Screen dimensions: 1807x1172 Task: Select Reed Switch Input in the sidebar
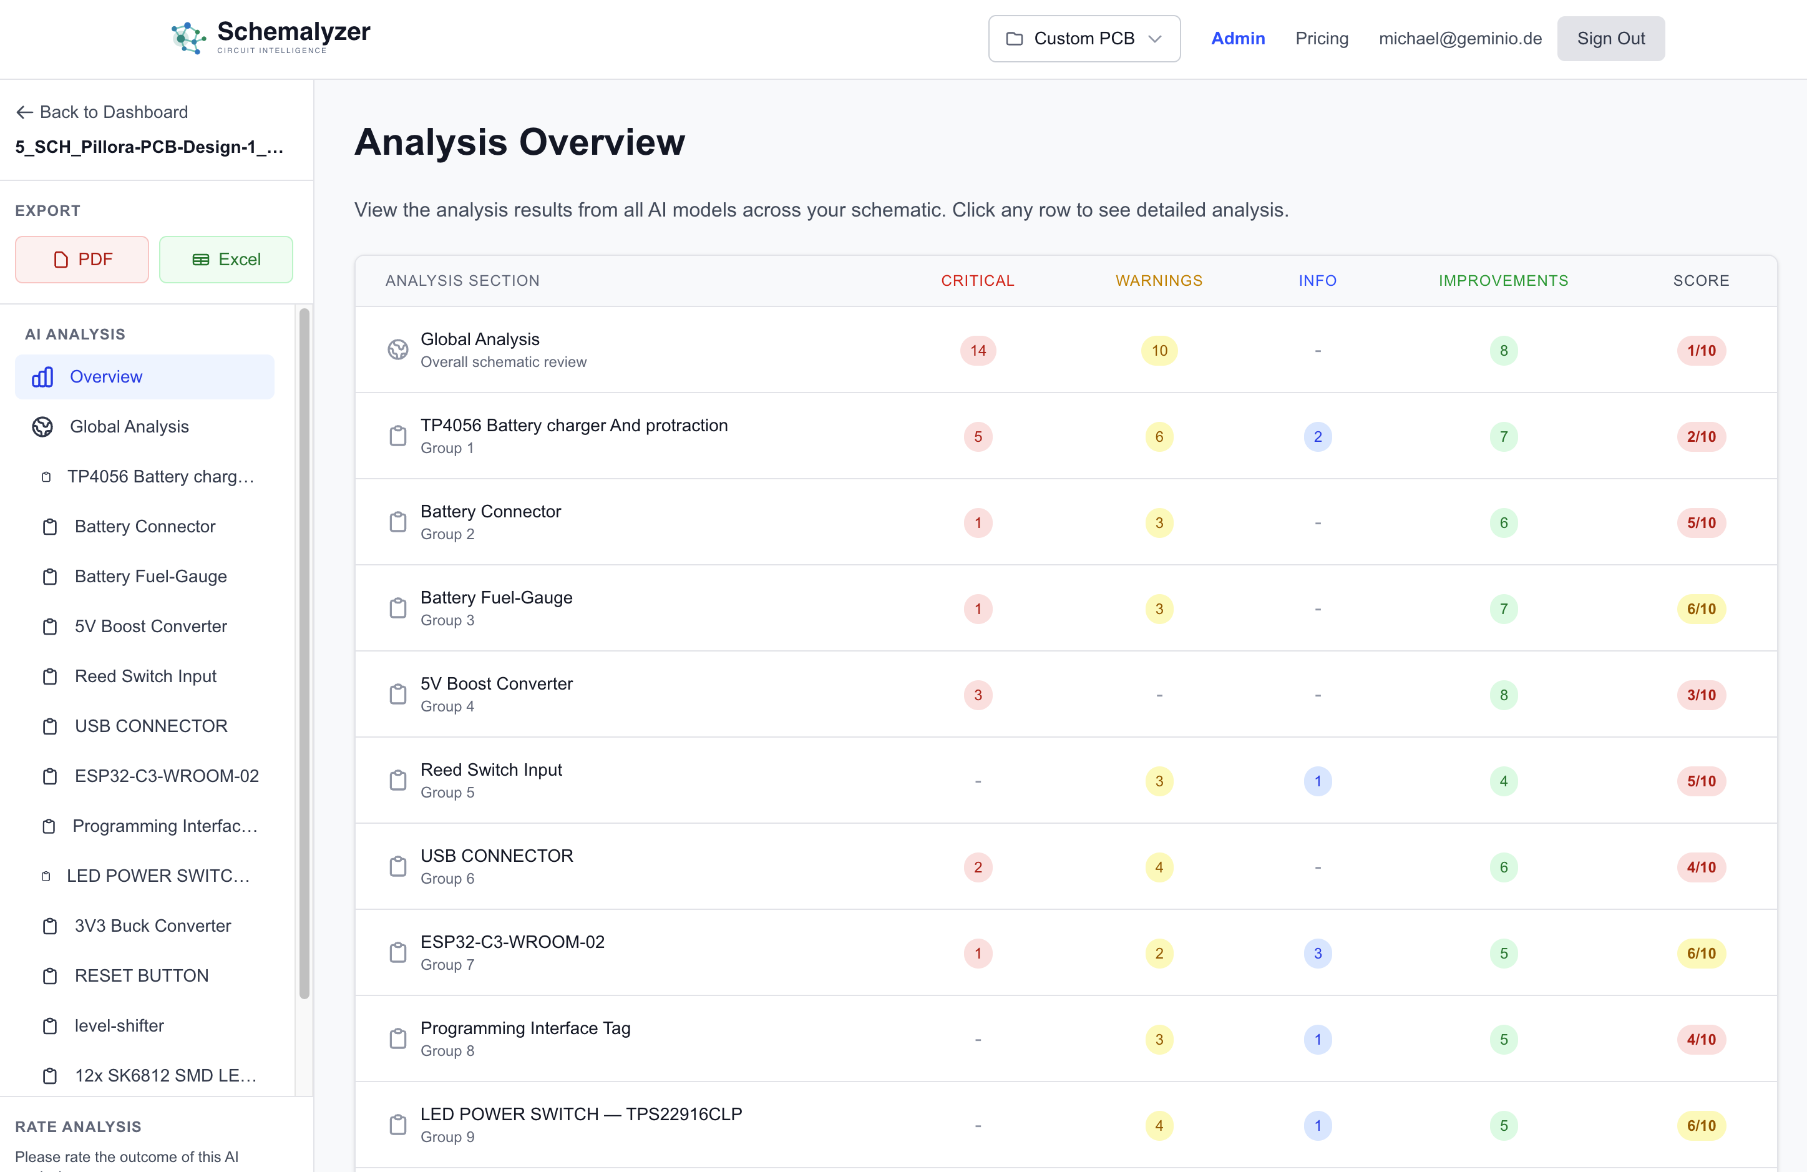pyautogui.click(x=145, y=675)
